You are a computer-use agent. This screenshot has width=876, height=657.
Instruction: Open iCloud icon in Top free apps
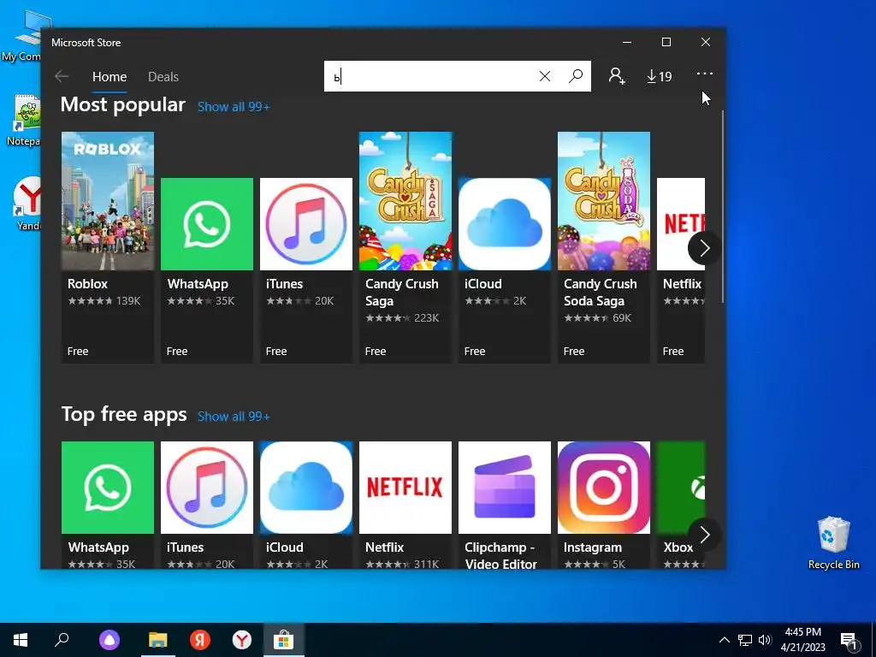point(306,488)
